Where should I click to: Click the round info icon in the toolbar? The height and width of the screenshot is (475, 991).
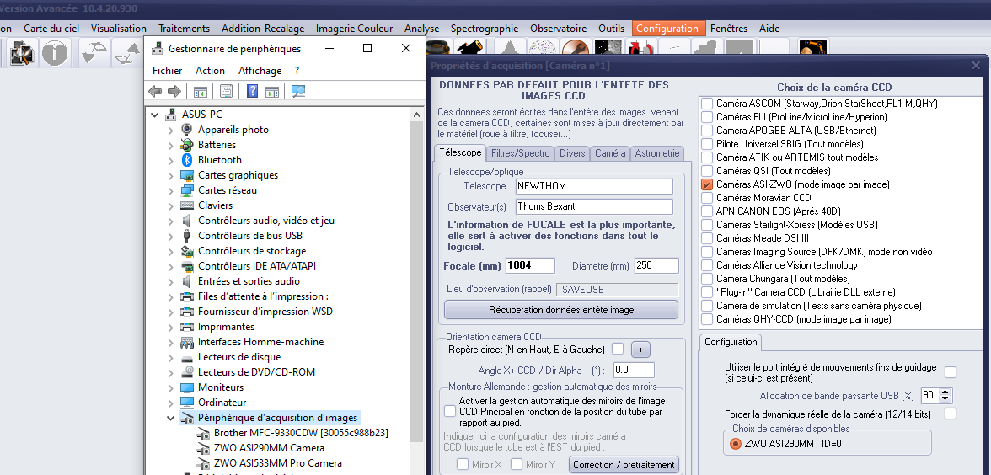[x=55, y=53]
